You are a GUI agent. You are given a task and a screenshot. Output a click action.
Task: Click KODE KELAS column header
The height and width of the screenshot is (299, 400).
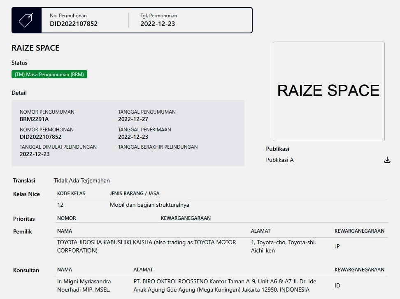click(x=68, y=193)
